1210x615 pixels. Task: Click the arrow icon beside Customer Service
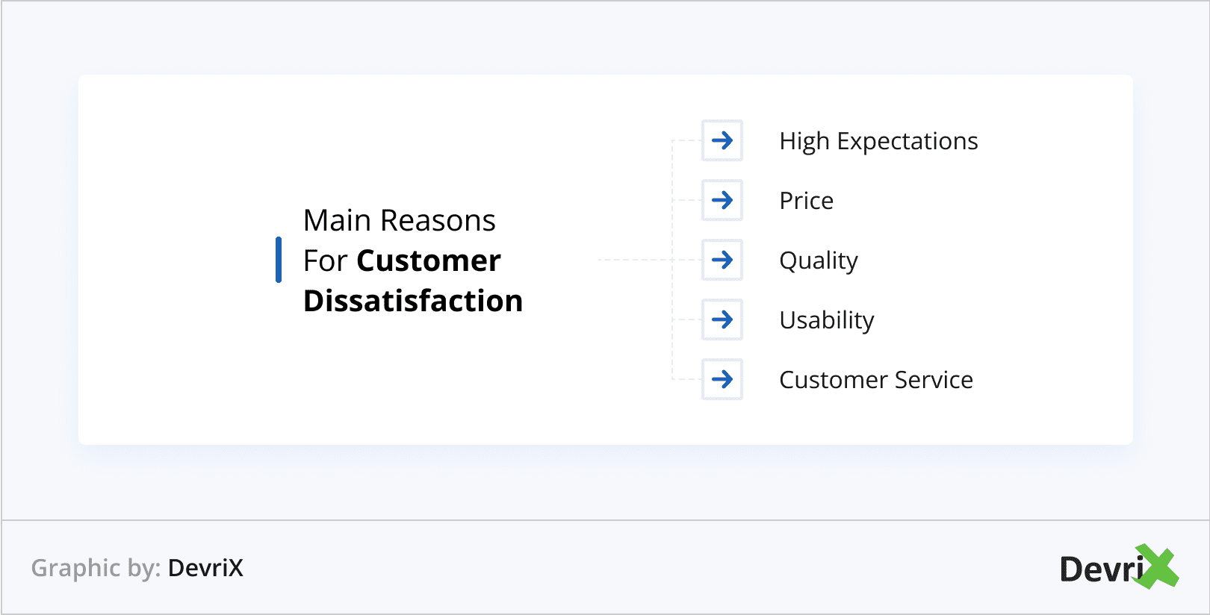tap(722, 379)
